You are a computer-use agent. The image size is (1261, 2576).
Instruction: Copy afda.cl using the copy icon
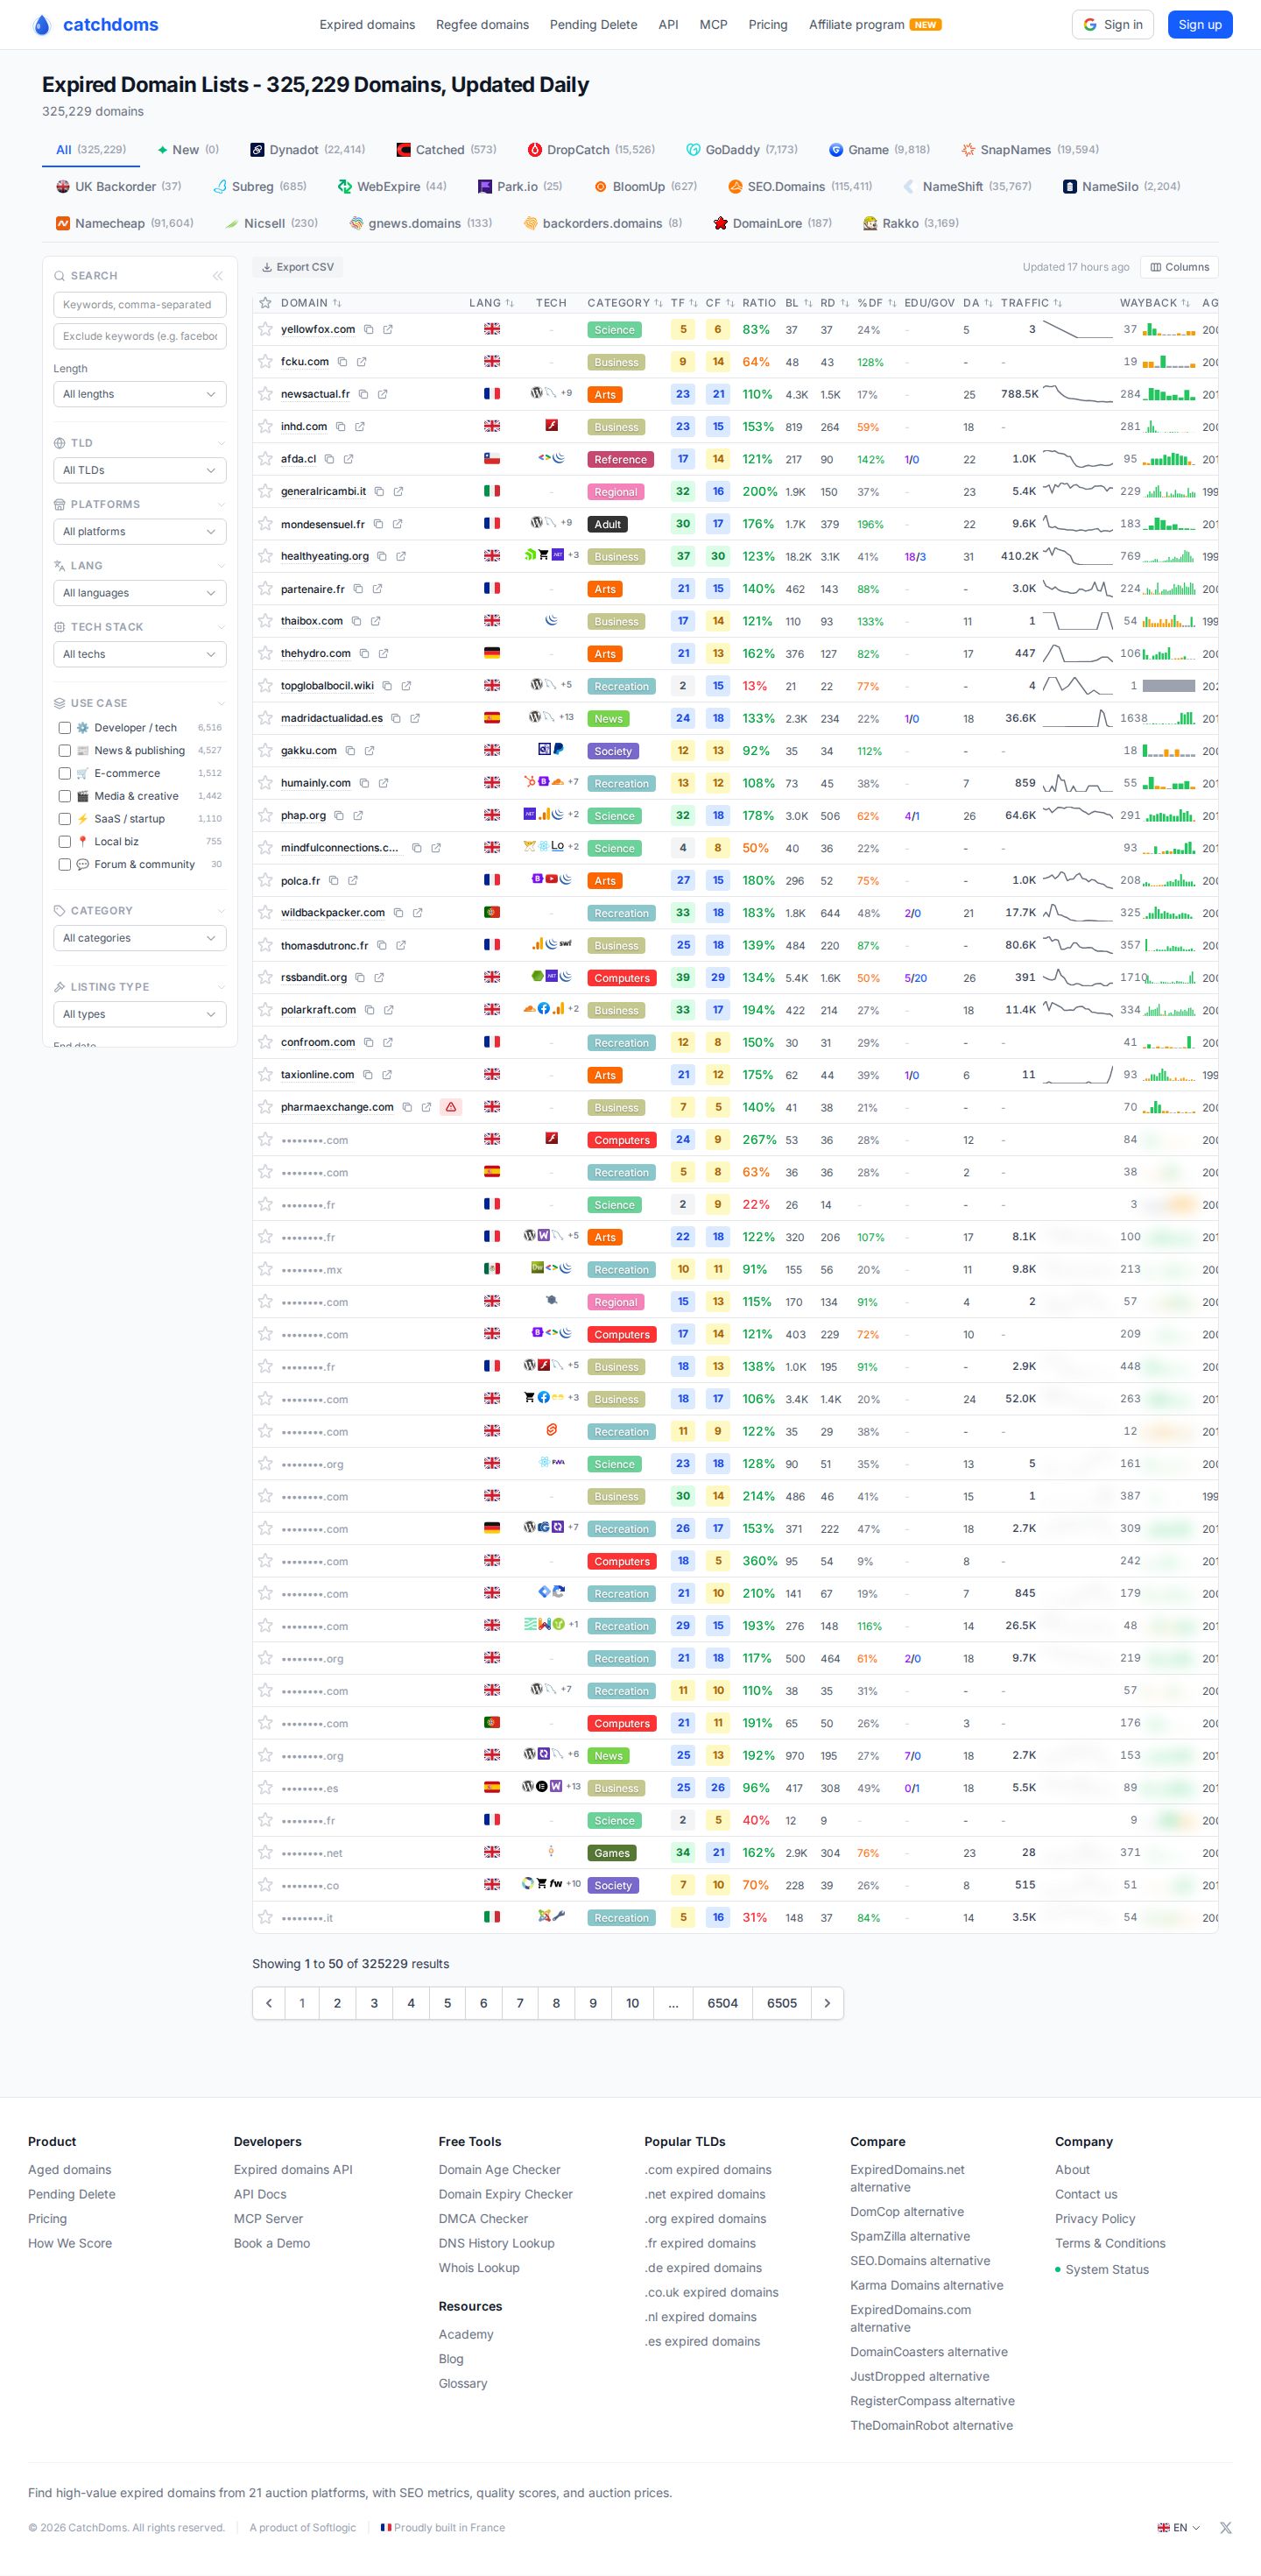pos(329,459)
